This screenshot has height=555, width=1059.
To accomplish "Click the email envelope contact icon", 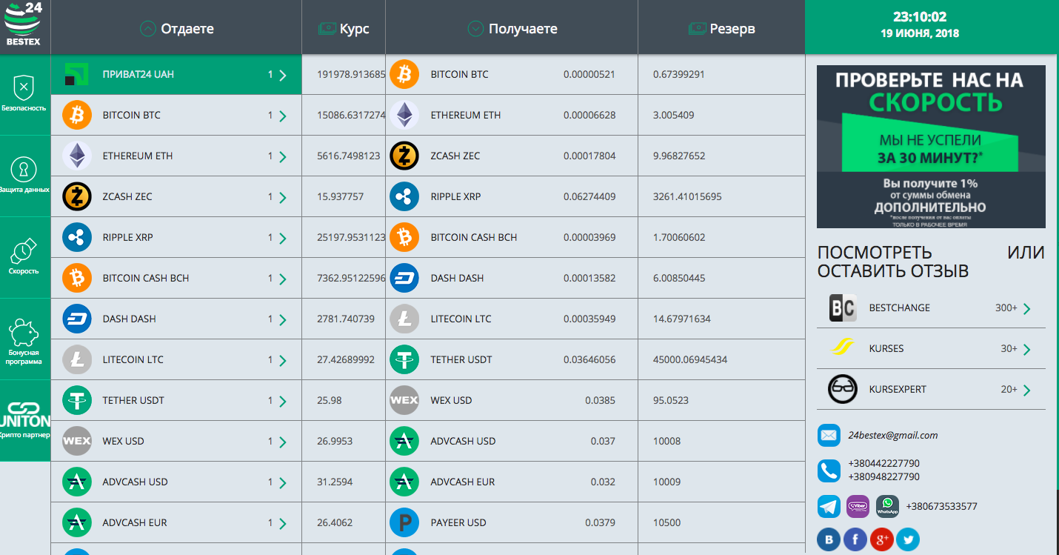I will click(829, 435).
